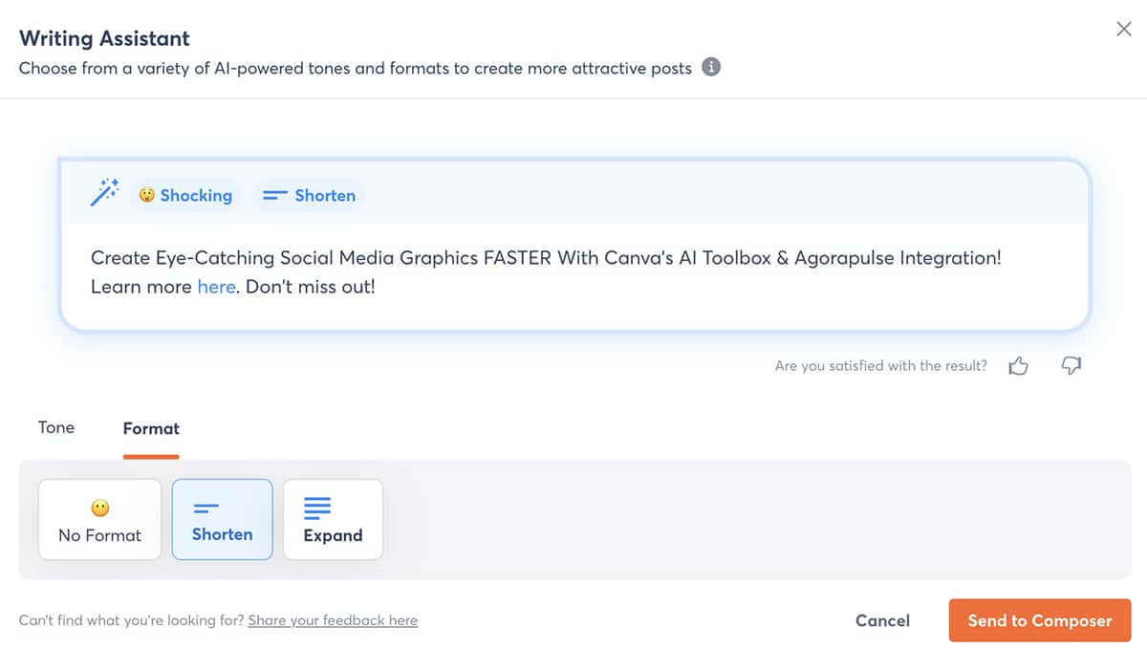Viewport: 1147px width, 648px height.
Task: Click the Writing Assistant title
Action: coord(104,39)
